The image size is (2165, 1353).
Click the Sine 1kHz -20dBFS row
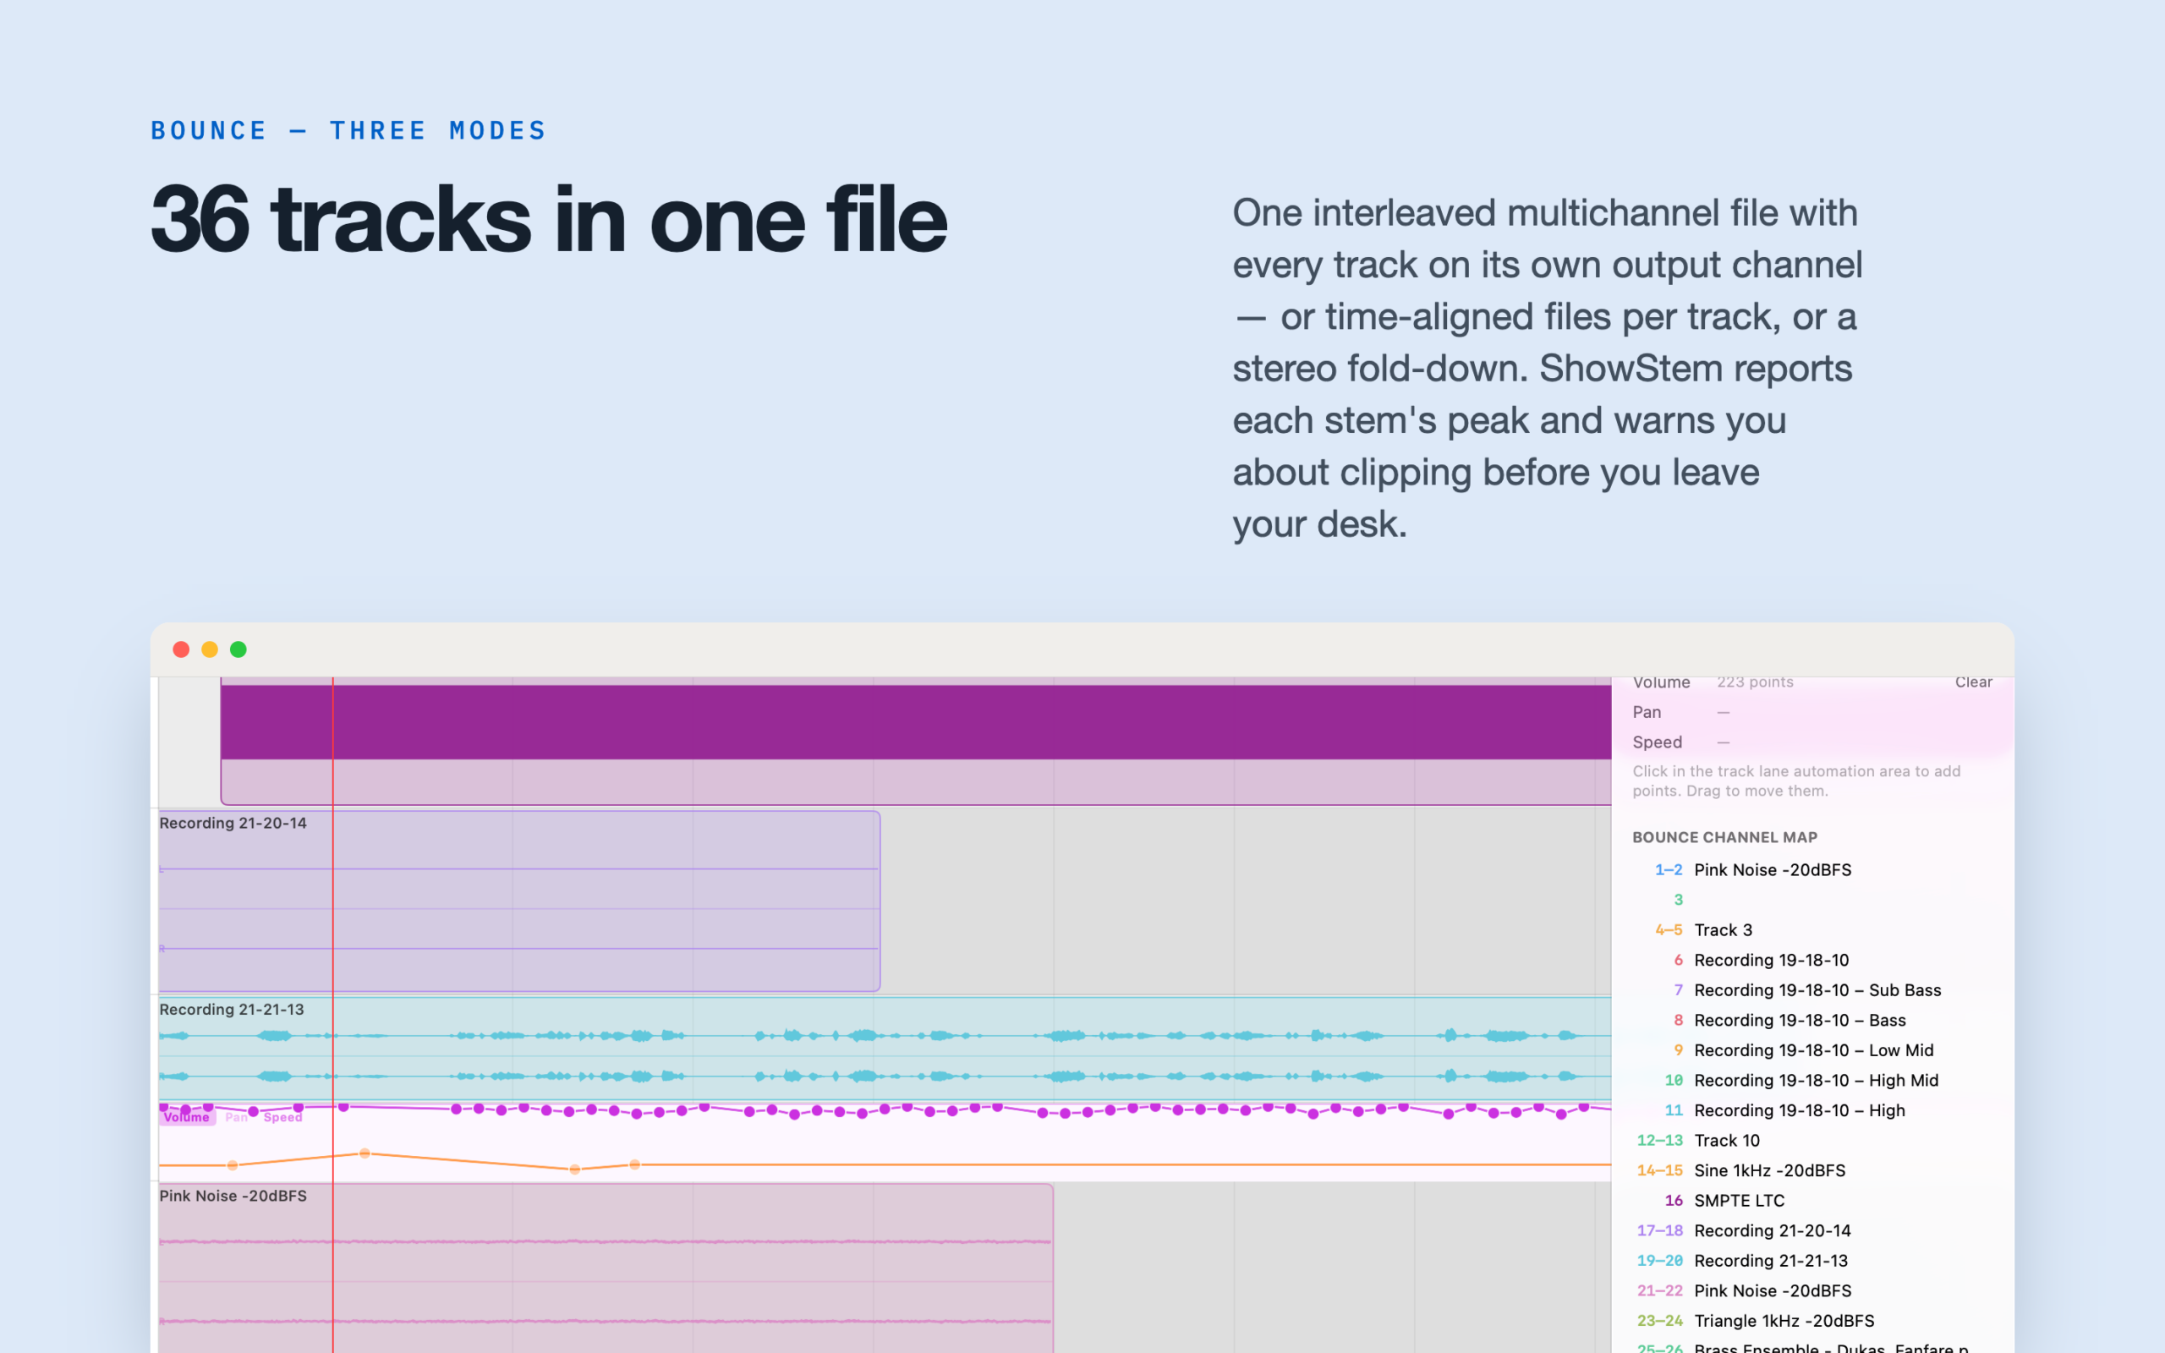click(1812, 1170)
